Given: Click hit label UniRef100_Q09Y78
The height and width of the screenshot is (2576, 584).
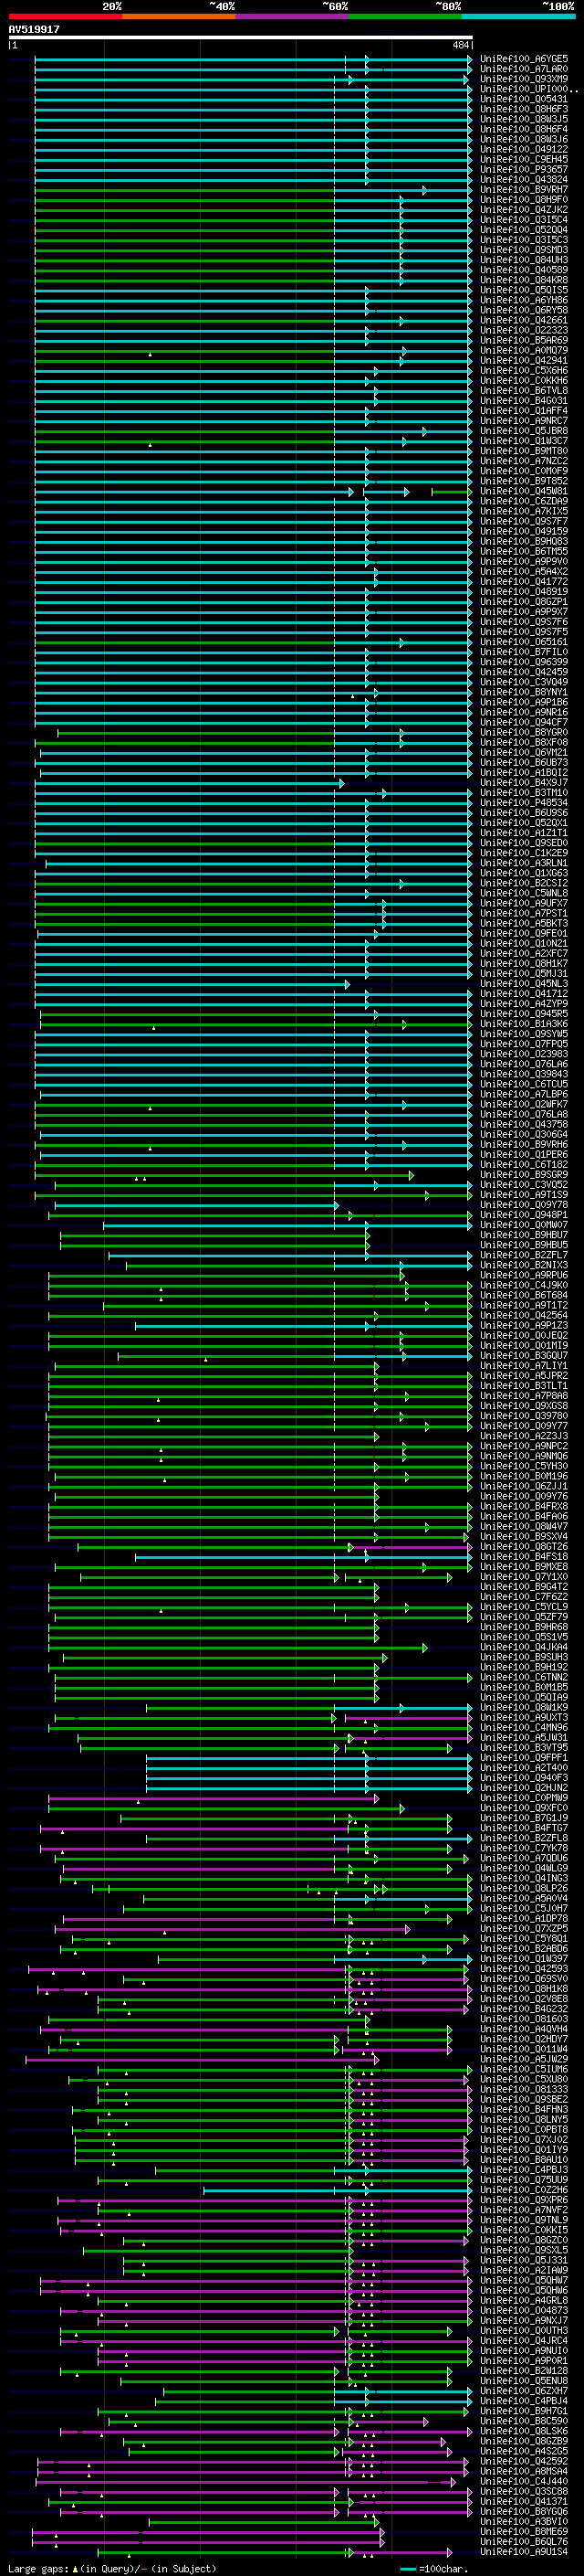Looking at the screenshot, I should tap(524, 1205).
